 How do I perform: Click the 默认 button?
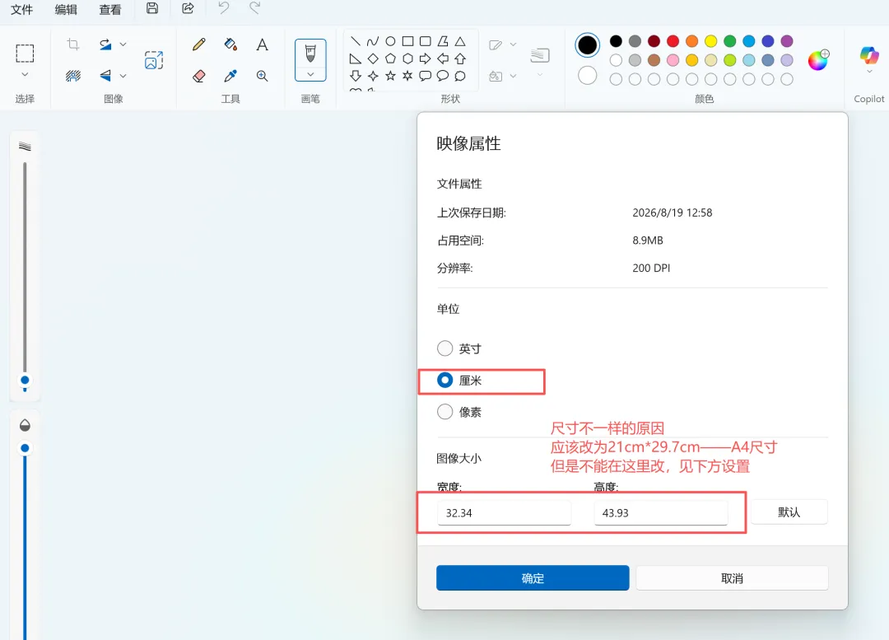pyautogui.click(x=789, y=512)
